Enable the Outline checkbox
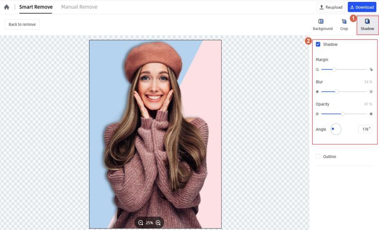The image size is (379, 230). (318, 156)
